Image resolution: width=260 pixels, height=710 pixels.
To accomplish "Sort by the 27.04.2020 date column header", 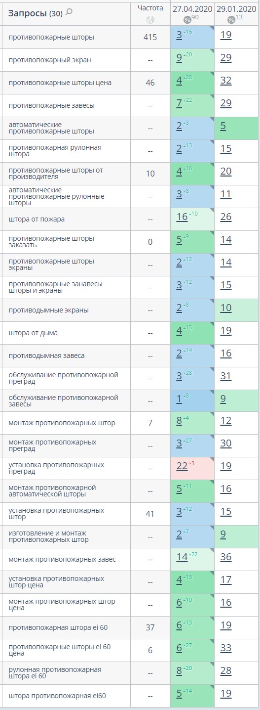I will pyautogui.click(x=192, y=9).
